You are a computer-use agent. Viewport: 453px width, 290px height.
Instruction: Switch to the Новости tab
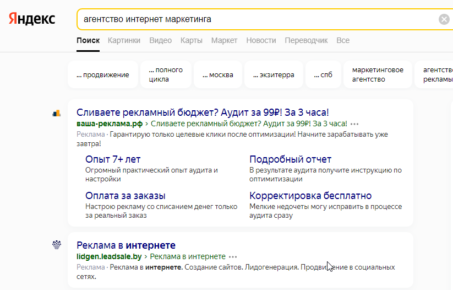click(261, 40)
